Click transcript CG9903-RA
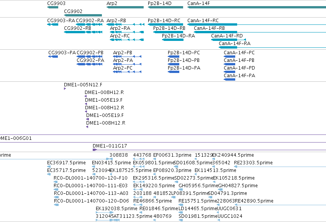 [x=53, y=24]
